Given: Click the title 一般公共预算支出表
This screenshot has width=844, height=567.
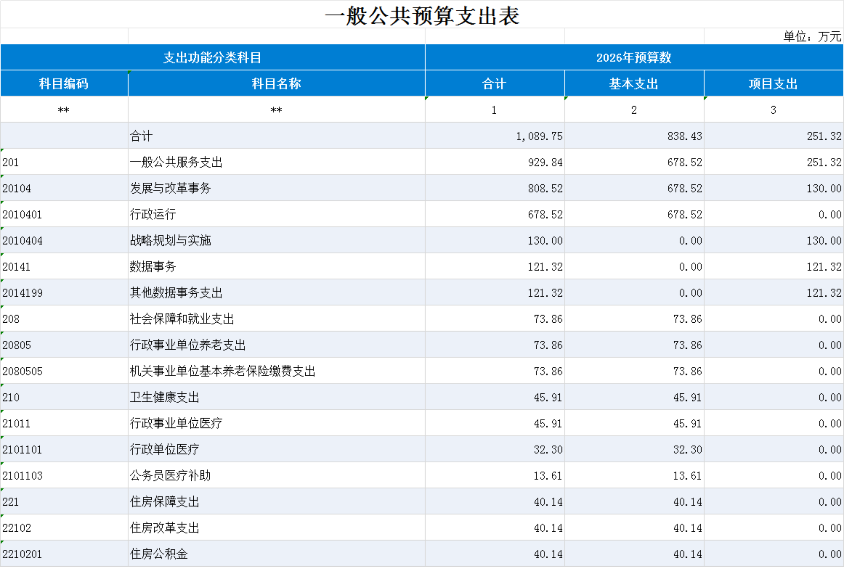Looking at the screenshot, I should 422,16.
